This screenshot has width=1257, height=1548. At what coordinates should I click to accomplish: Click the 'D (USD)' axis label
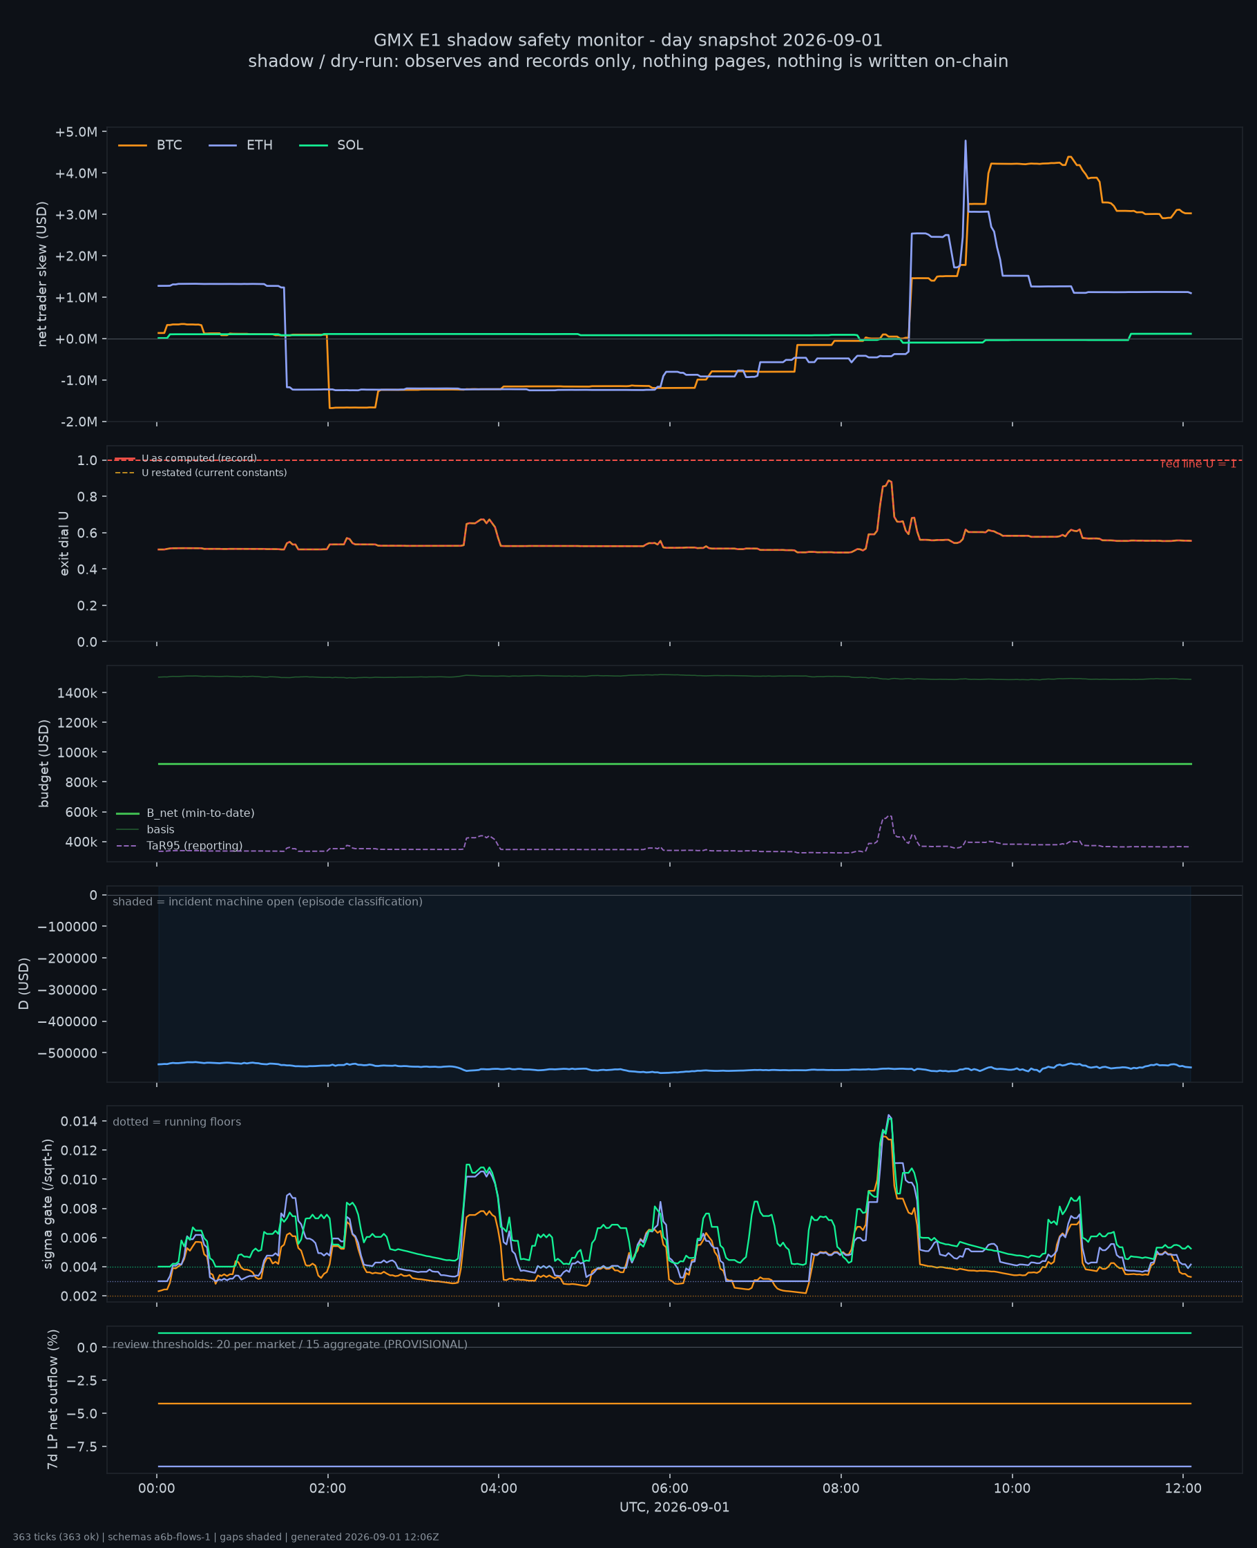(x=23, y=983)
